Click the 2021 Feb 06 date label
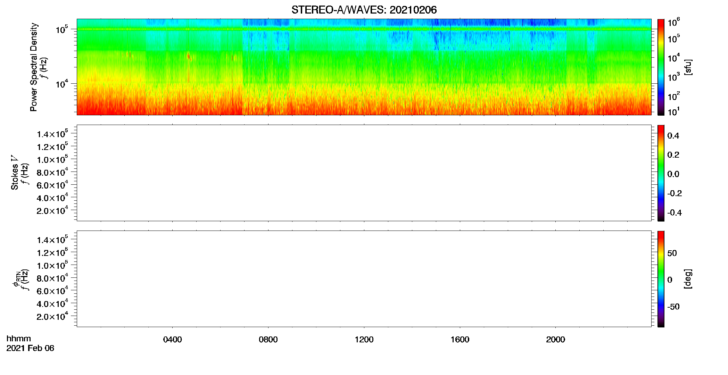728x375 pixels. (x=30, y=348)
